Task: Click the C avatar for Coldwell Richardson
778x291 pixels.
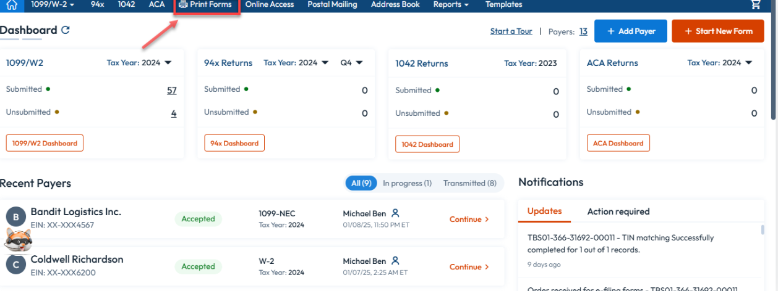Action: tap(16, 264)
